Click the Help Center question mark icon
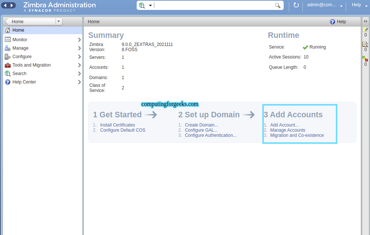Image resolution: width=370 pixels, height=235 pixels. point(8,82)
